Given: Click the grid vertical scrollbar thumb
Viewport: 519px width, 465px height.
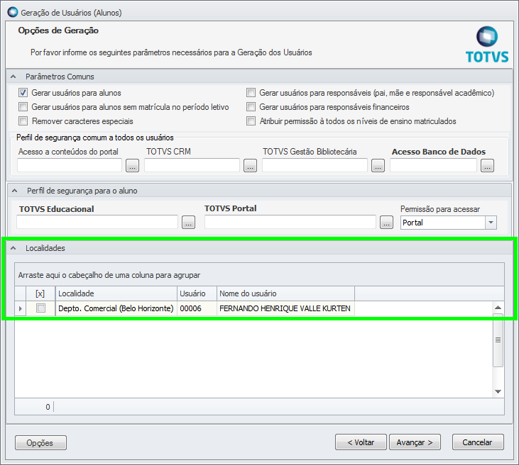Looking at the screenshot, I should point(498,340).
